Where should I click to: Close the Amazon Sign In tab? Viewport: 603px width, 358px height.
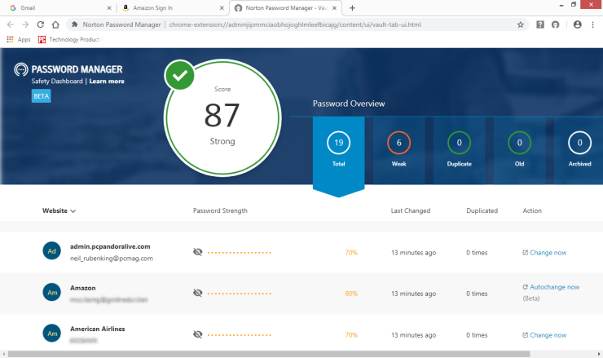point(222,7)
